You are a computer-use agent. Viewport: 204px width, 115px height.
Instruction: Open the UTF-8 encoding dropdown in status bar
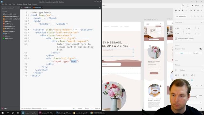(x=80, y=109)
